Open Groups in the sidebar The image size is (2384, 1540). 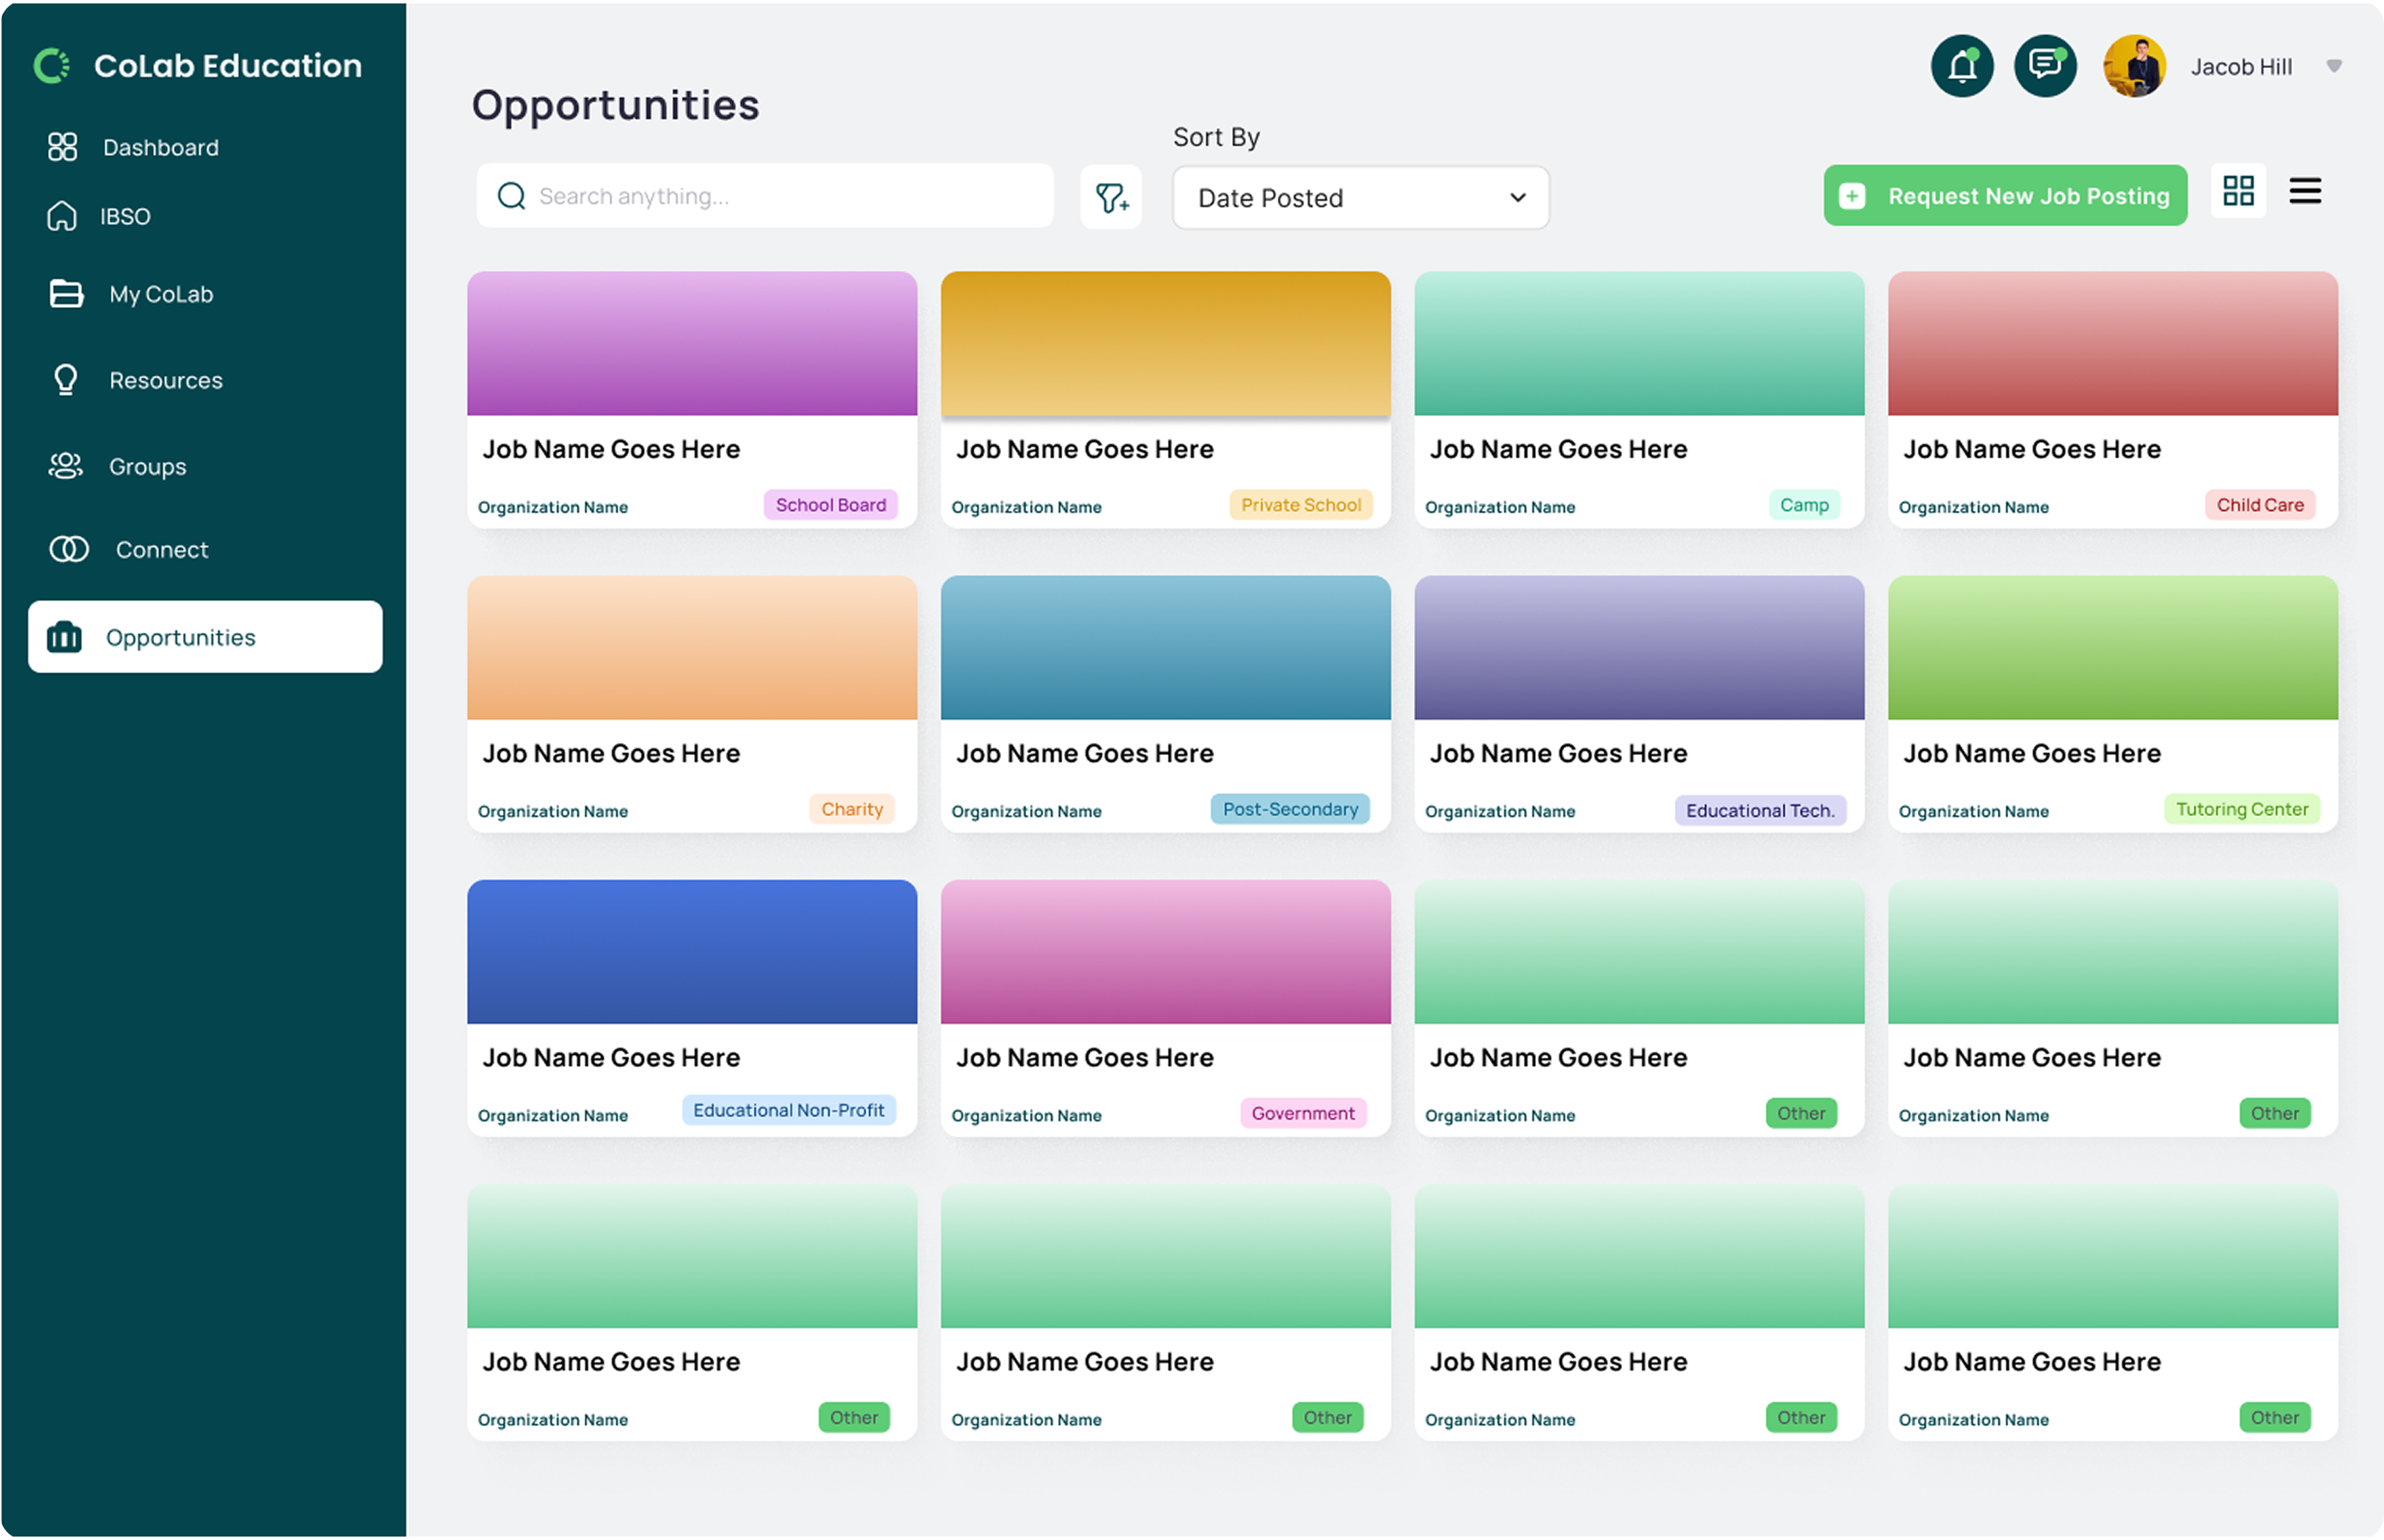tap(148, 467)
